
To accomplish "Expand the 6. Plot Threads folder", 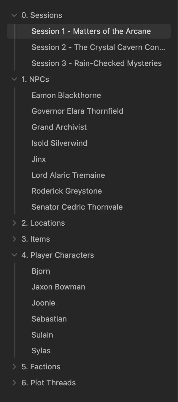I will point(14,383).
